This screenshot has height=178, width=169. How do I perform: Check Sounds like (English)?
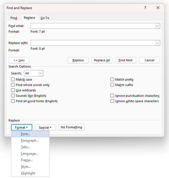coord(13,96)
